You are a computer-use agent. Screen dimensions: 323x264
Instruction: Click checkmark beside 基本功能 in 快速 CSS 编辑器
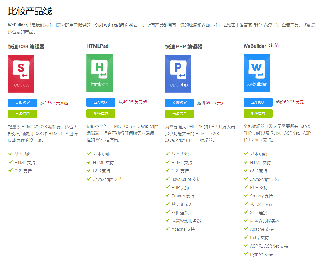11,154
